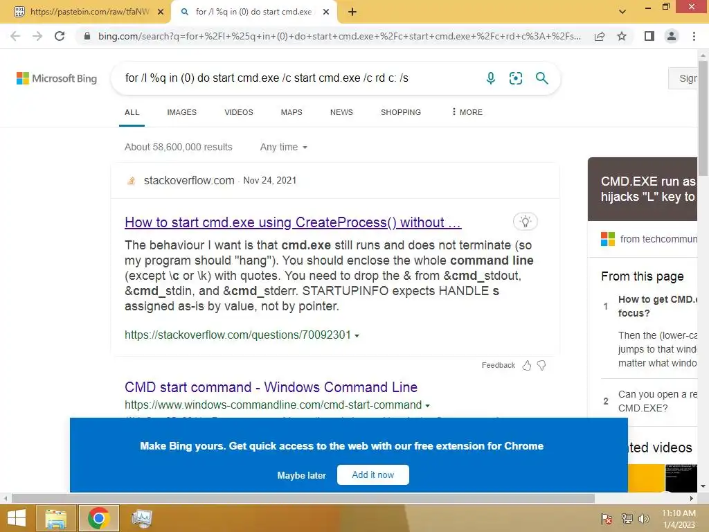The width and height of the screenshot is (709, 532).
Task: Click the horizontal scrollbar thumb
Action: (x=303, y=498)
